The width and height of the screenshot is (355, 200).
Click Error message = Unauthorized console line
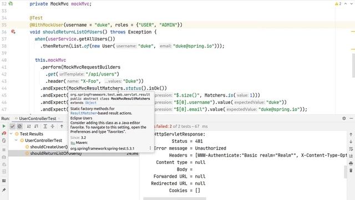tap(190, 148)
